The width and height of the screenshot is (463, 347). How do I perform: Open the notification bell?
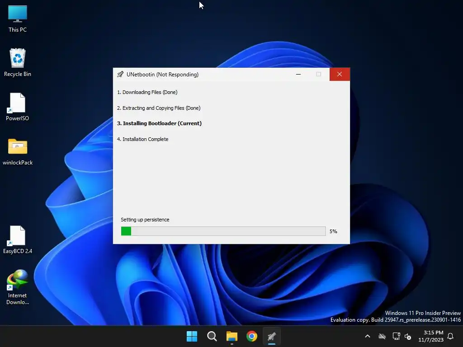[450, 336]
